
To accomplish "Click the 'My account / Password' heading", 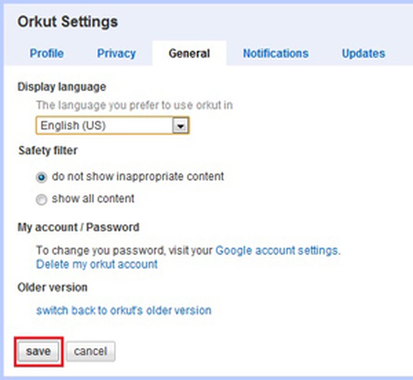I will coord(78,228).
